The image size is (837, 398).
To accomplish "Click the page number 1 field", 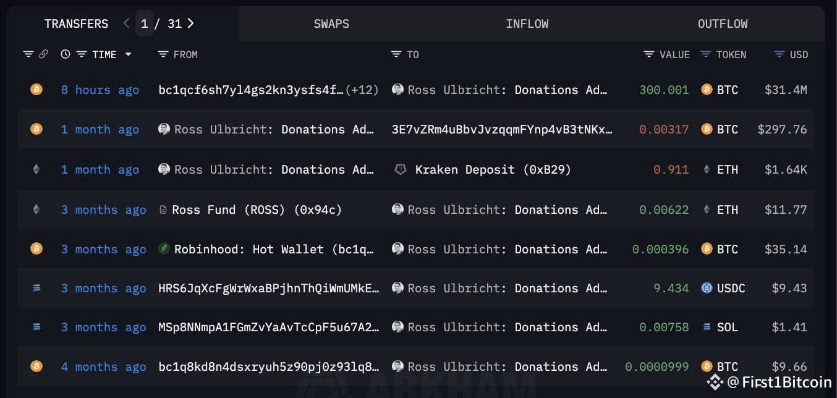I will pos(144,23).
